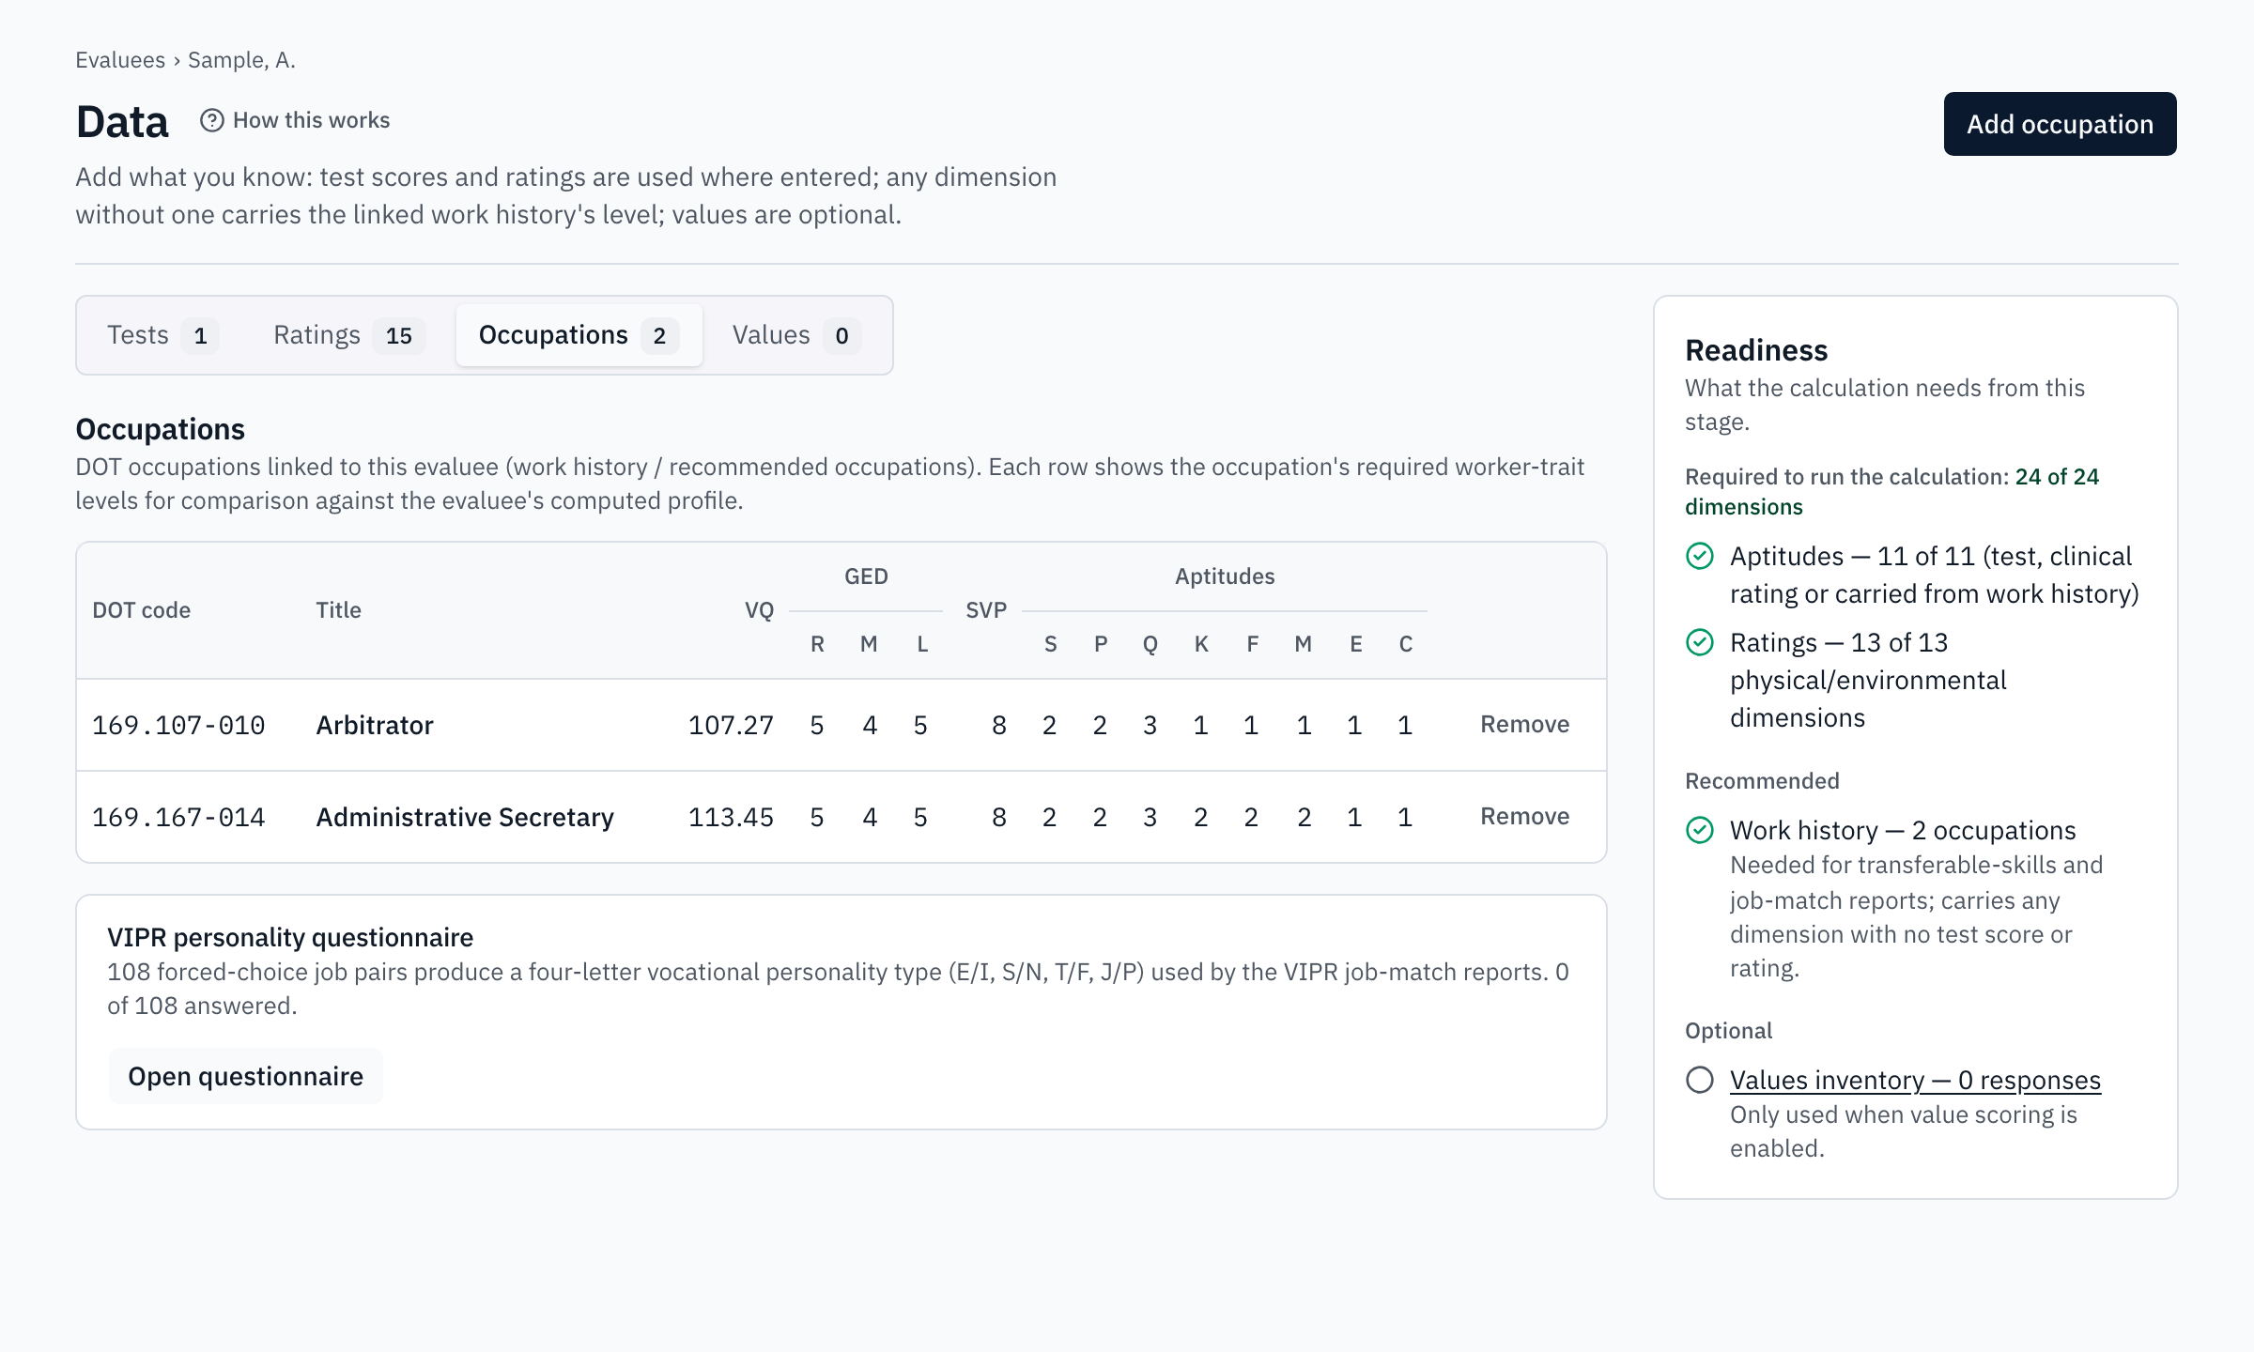
Task: Click the Q aptitude column header
Action: (1150, 644)
